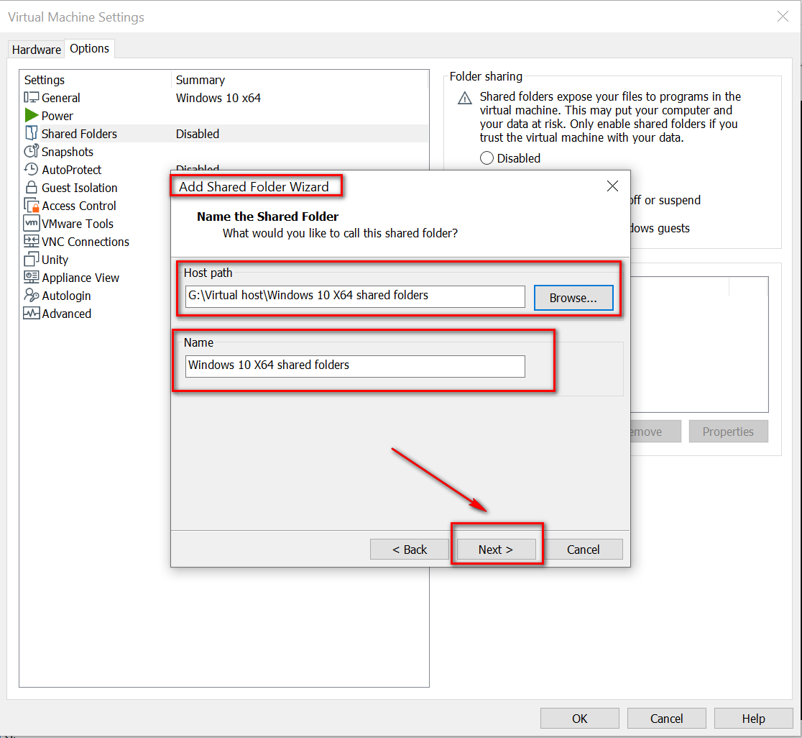Image resolution: width=802 pixels, height=738 pixels.
Task: Click the Unity windows icon
Action: click(31, 259)
